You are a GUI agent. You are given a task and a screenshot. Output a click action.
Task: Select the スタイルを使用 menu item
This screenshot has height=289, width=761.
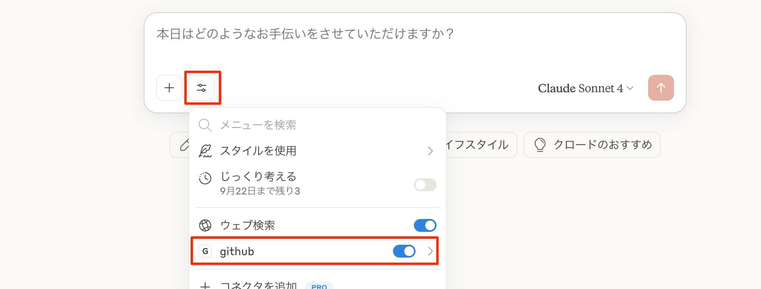258,151
